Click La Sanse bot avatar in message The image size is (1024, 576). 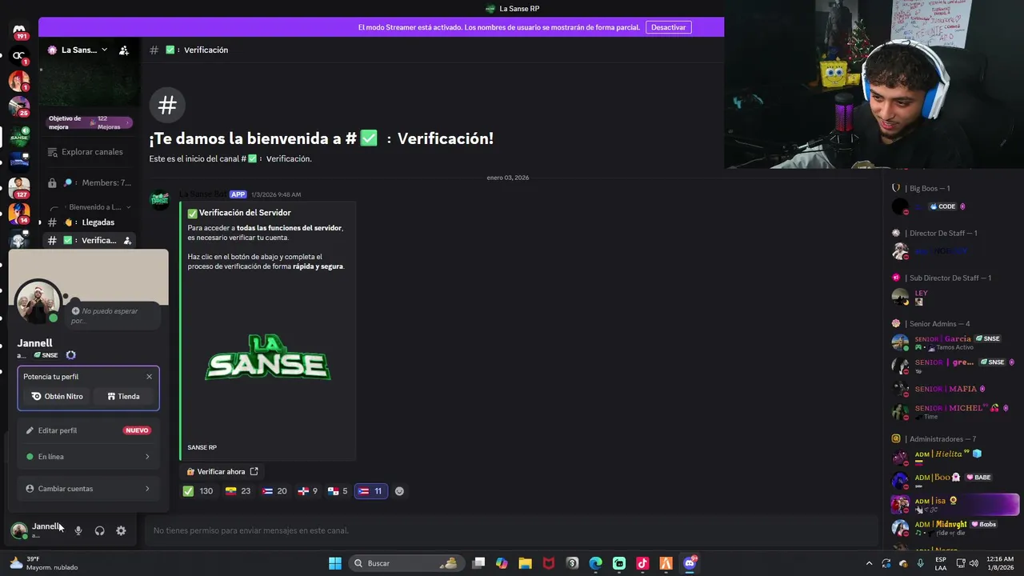tap(160, 199)
